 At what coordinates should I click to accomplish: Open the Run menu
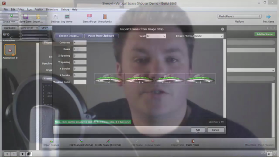tap(29, 10)
